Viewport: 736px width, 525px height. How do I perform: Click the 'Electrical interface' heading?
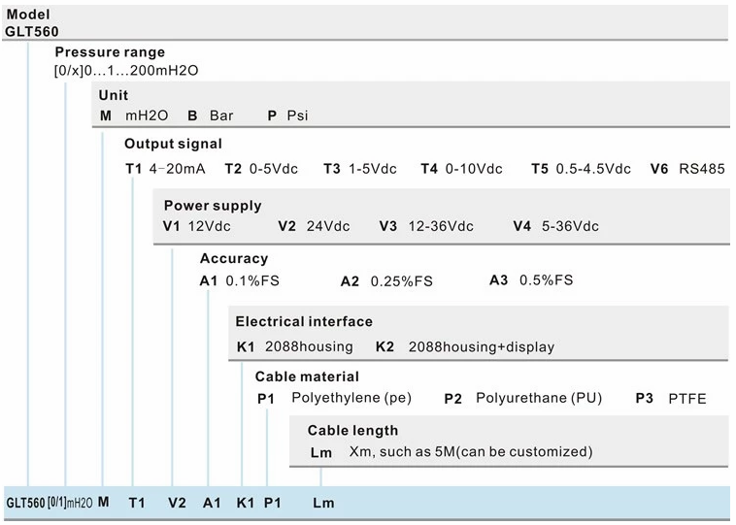click(x=304, y=321)
